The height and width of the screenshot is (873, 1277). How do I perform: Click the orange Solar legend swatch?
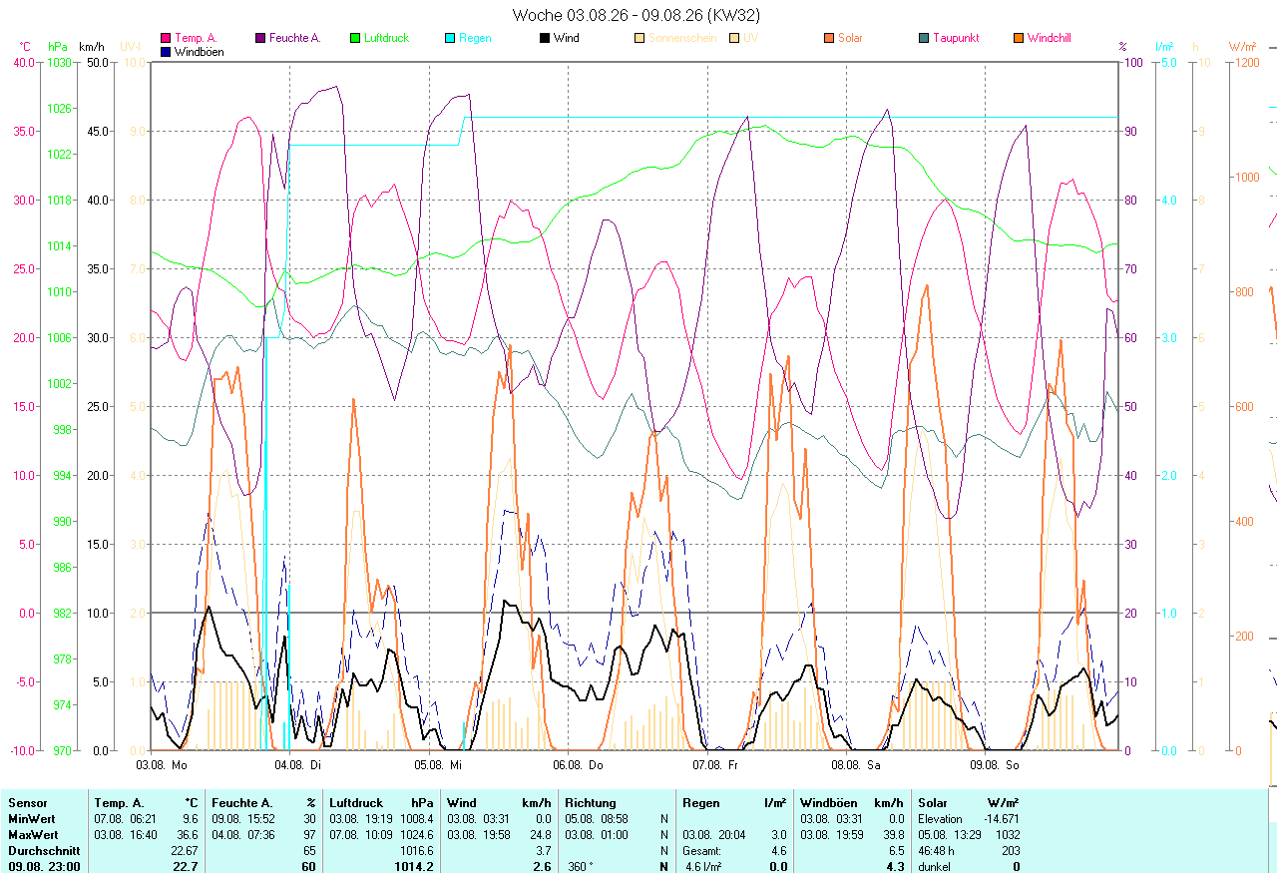pyautogui.click(x=829, y=38)
